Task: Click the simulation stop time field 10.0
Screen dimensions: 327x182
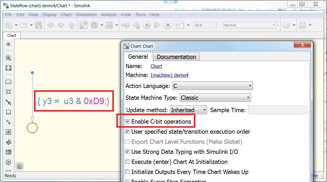Action: point(205,25)
